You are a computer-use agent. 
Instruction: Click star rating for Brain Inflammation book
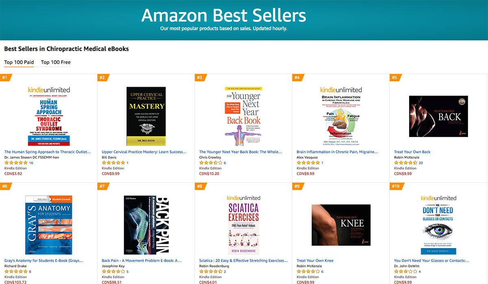(x=308, y=163)
